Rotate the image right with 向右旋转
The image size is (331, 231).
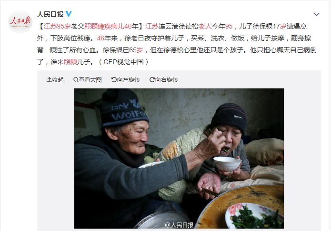164,80
